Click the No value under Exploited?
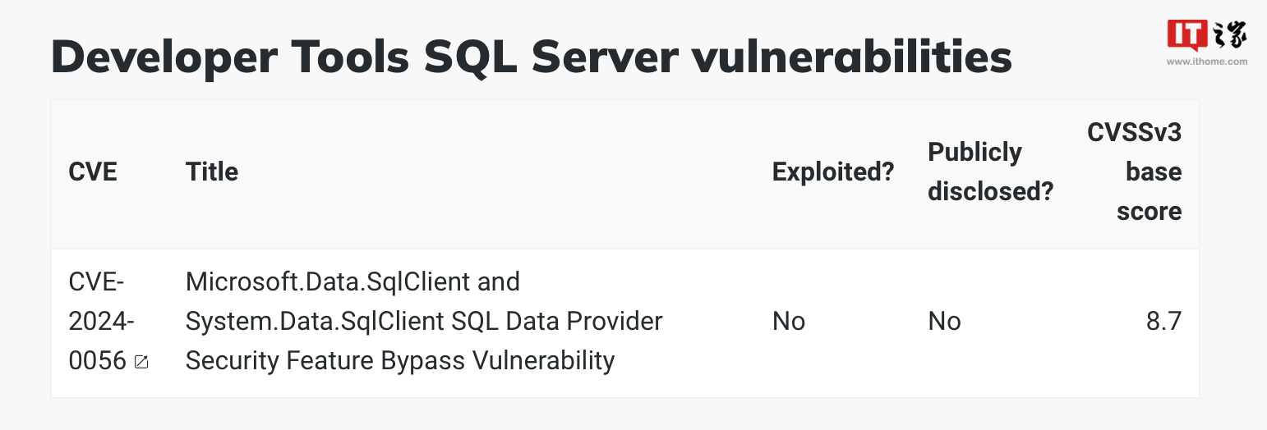 tap(789, 321)
